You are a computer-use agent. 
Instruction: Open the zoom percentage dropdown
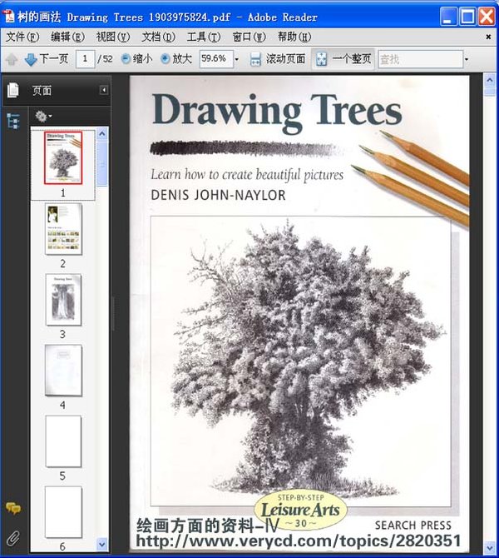236,59
